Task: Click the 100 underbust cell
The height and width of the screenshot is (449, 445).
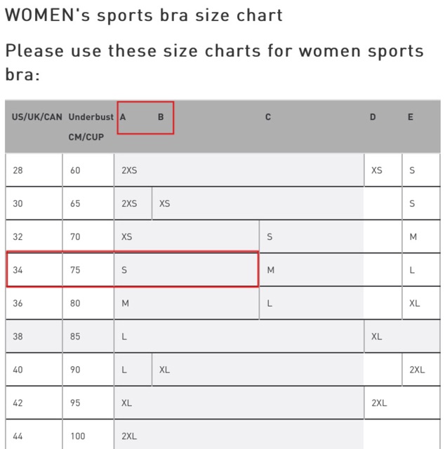Action: click(x=77, y=436)
